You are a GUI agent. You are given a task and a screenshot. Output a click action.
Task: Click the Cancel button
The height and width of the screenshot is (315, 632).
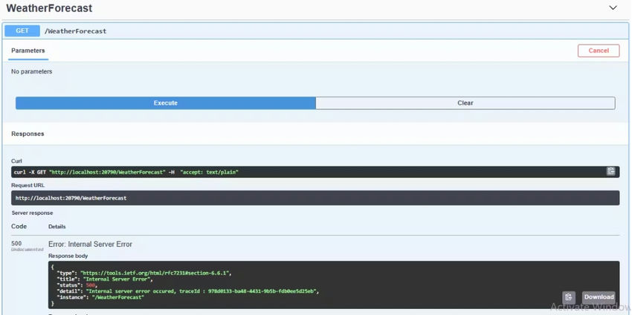click(599, 51)
